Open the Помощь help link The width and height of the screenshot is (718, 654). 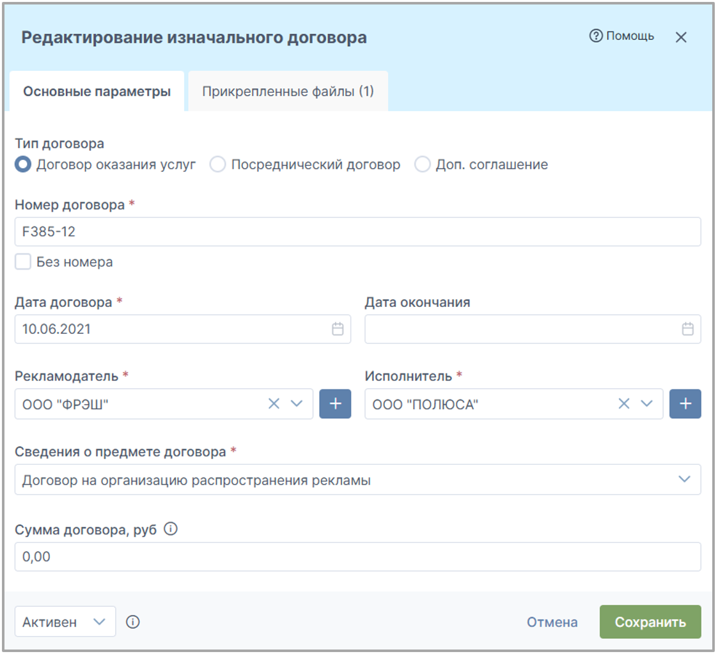pos(621,36)
